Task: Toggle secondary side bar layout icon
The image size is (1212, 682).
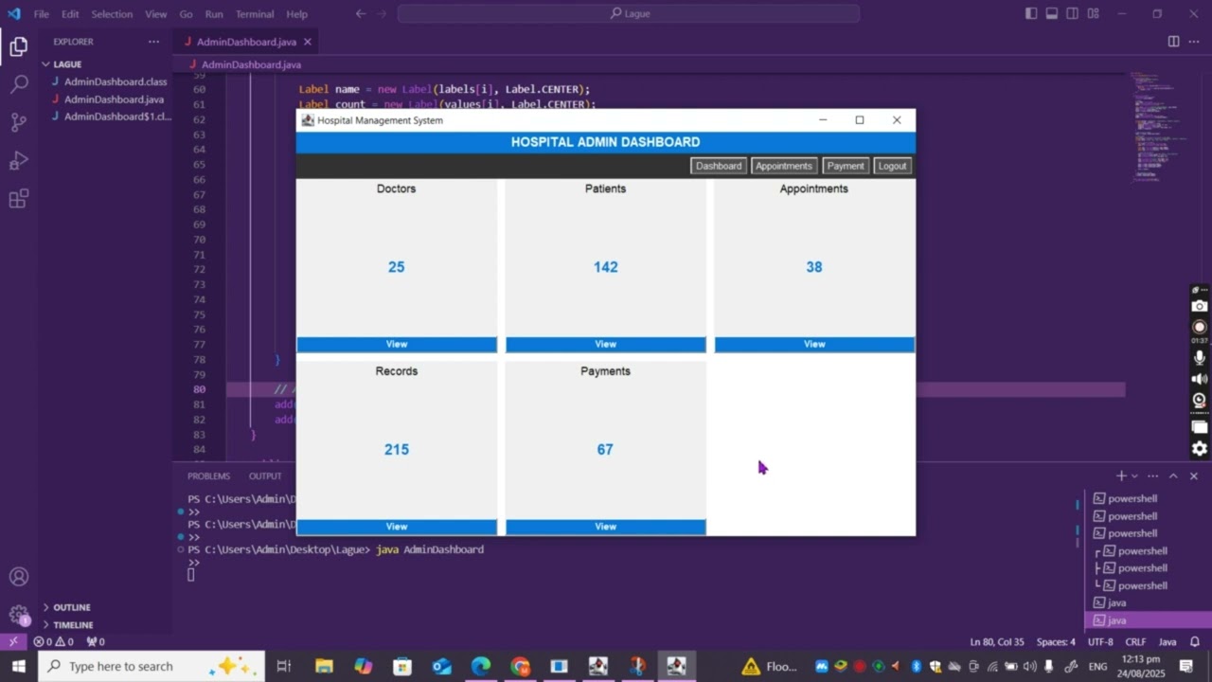Action: (1073, 14)
